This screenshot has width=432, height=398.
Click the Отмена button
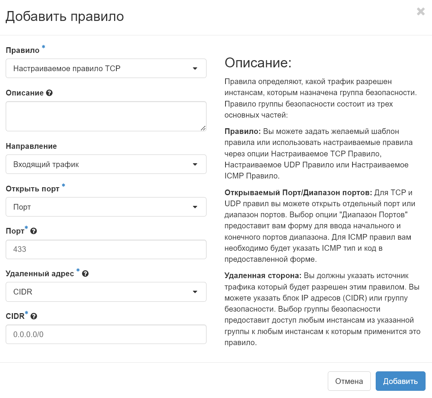click(x=349, y=381)
